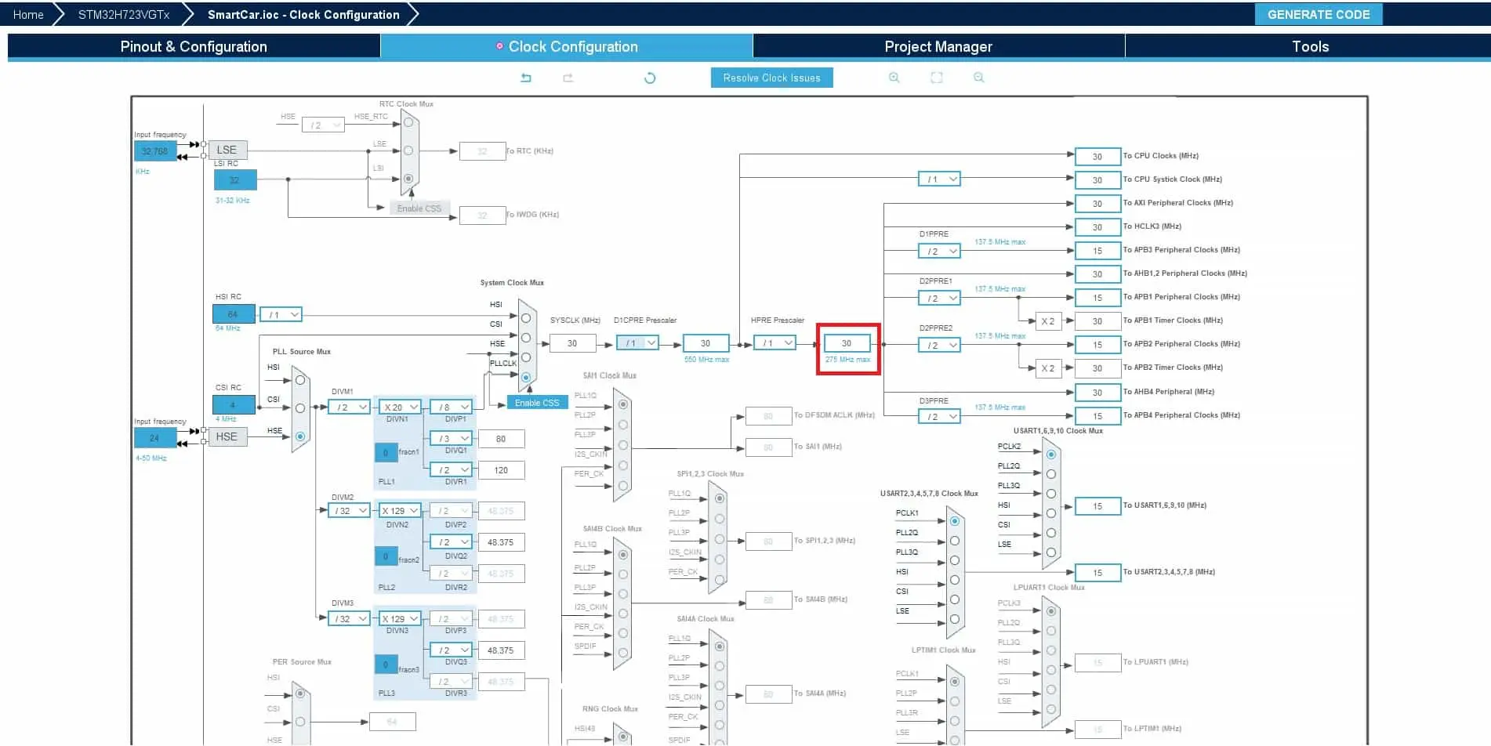Viewport: 1491px width, 746px height.
Task: Click the redo arrow icon in the toolbar
Action: (568, 78)
